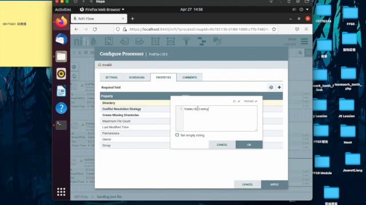Select the Properties tab
The width and height of the screenshot is (366, 205).
[164, 77]
